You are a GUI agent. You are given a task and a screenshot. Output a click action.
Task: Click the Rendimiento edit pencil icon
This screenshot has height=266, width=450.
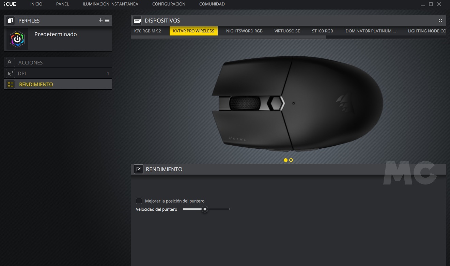click(x=138, y=169)
